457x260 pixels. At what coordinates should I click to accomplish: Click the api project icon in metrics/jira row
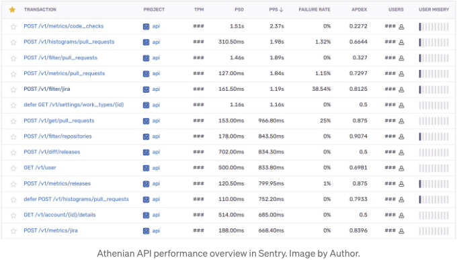(x=146, y=231)
